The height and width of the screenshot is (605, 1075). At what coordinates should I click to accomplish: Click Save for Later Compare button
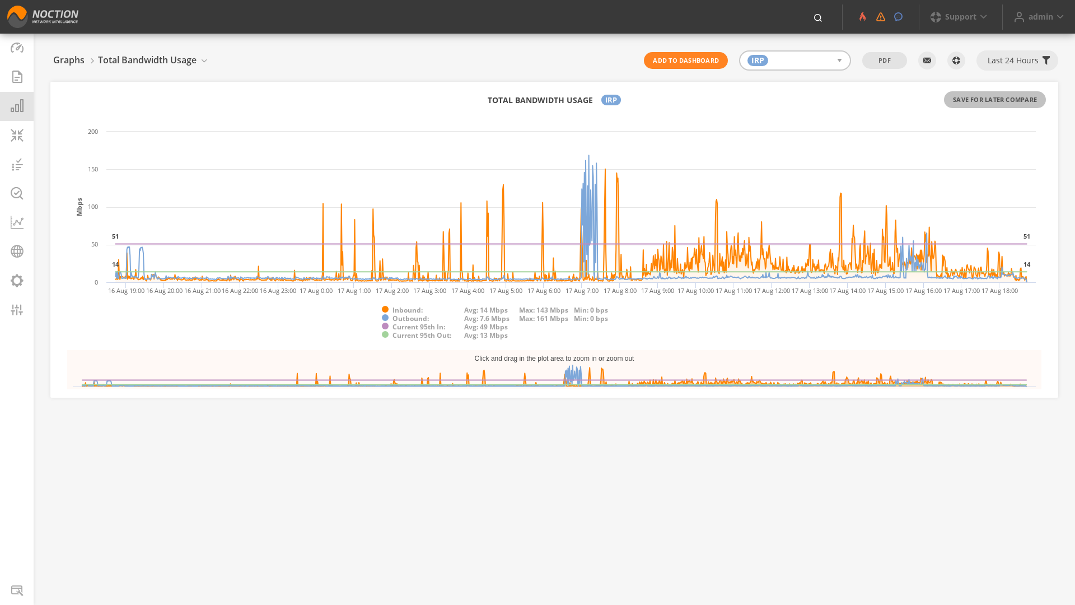tap(995, 100)
